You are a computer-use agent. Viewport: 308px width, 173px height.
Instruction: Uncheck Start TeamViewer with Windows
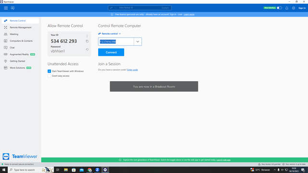49,71
